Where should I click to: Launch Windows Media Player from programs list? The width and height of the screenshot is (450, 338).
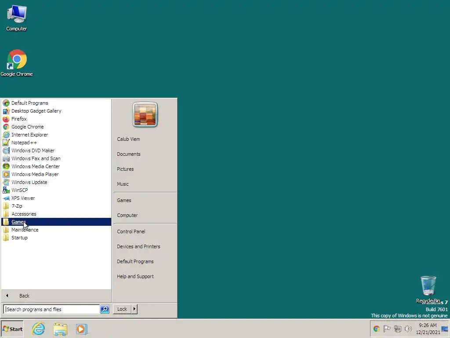pyautogui.click(x=56, y=174)
